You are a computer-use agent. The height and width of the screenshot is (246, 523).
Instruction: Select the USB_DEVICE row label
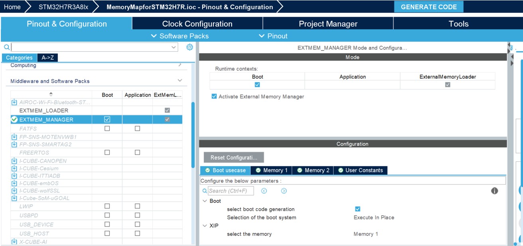[36, 225]
